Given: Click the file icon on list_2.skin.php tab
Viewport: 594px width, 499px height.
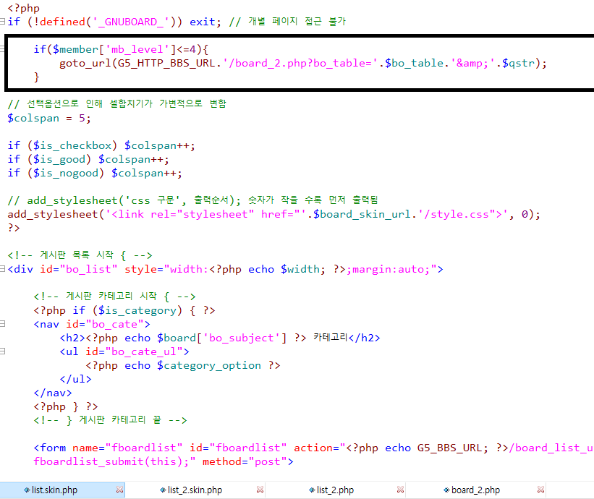Looking at the screenshot, I should coord(162,490).
